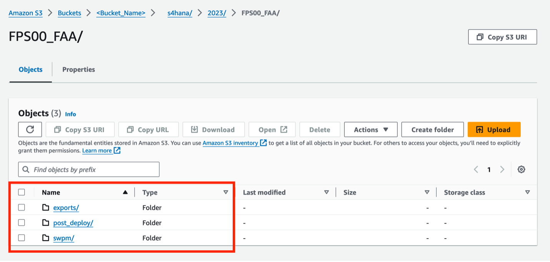Click the orange Upload button
The image size is (550, 262).
coord(494,130)
